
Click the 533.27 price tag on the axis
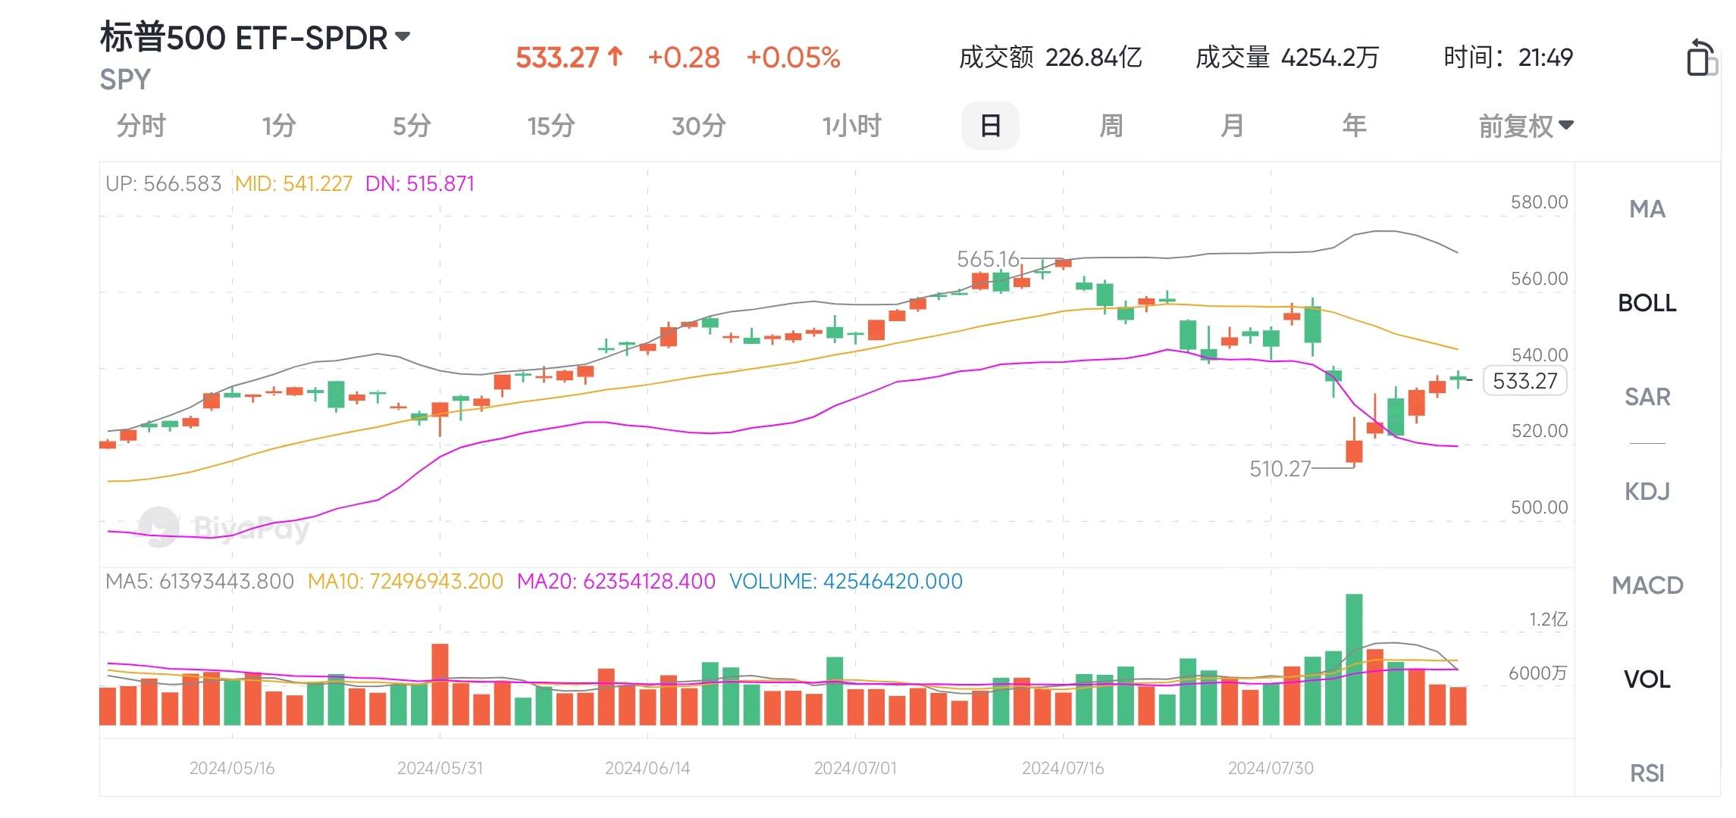coord(1524,381)
